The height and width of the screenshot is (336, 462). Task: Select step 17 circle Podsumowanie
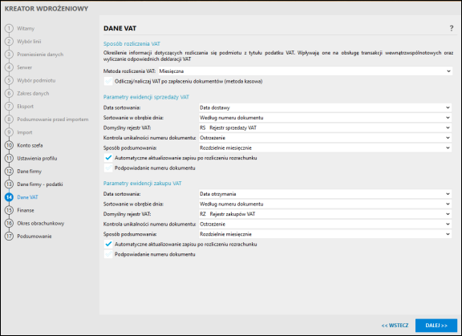pyautogui.click(x=9, y=236)
